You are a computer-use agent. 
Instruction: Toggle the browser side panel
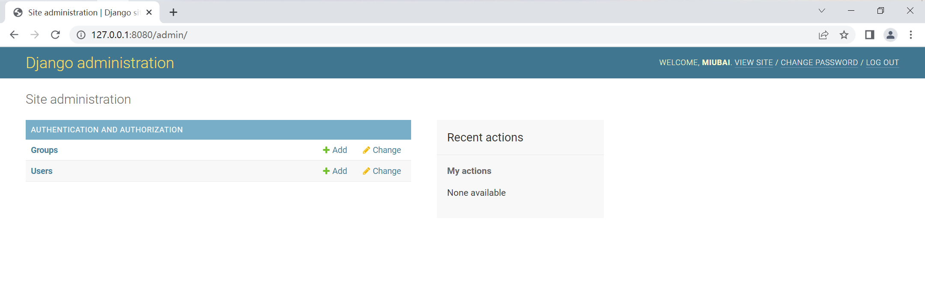coord(869,35)
